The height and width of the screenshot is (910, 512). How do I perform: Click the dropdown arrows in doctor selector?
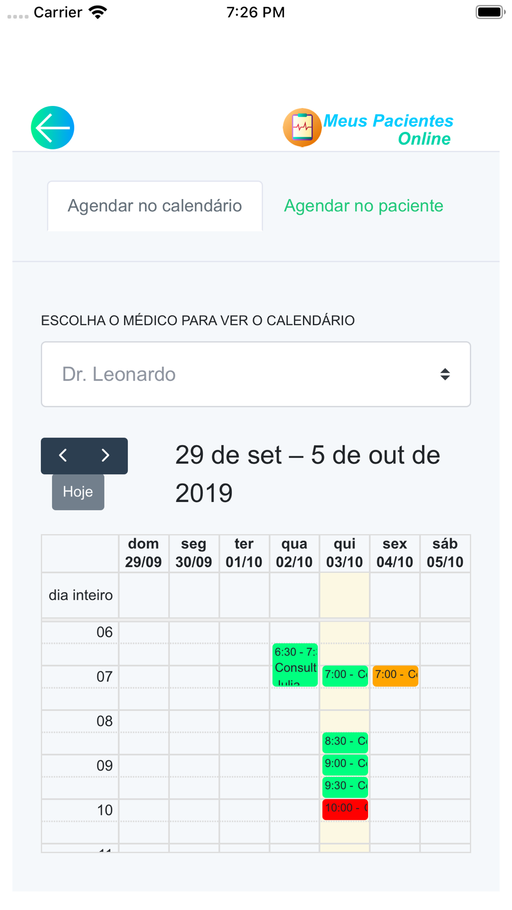pyautogui.click(x=445, y=374)
